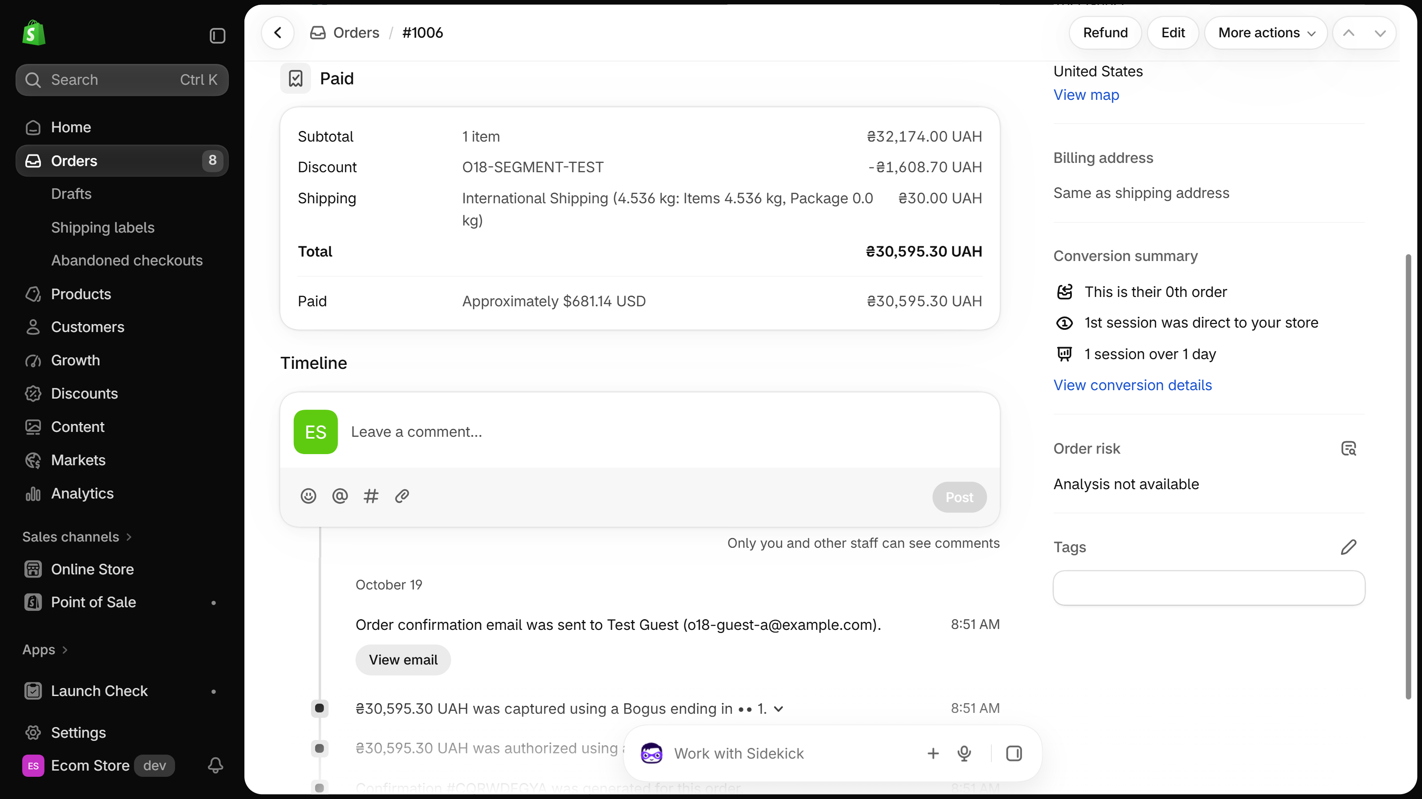This screenshot has width=1422, height=799.
Task: Click the Refund button
Action: pos(1105,32)
